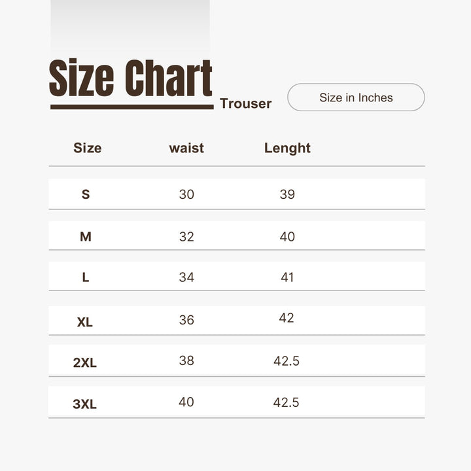Select the 3XL size row label
Viewport: 471px width, 471px height.
pos(84,404)
